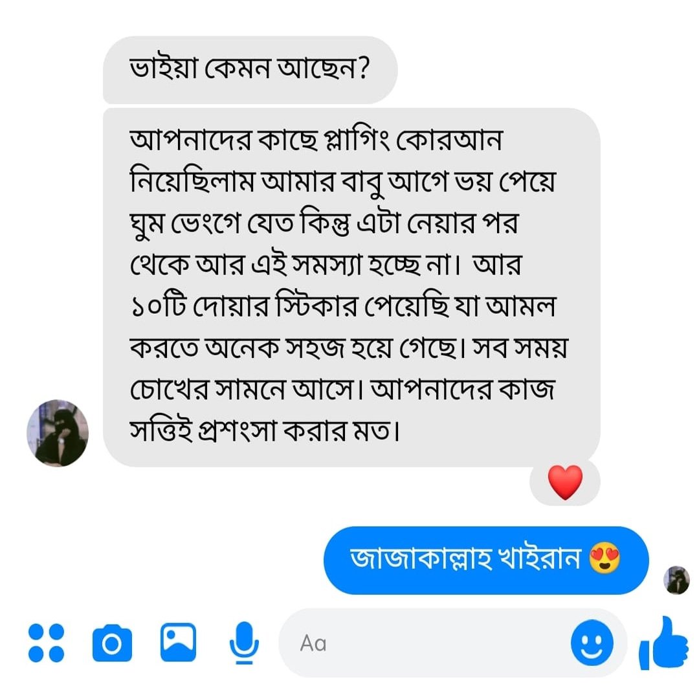Click the red heart reaction on the message
Image resolution: width=699 pixels, height=699 pixels.
pyautogui.click(x=565, y=483)
